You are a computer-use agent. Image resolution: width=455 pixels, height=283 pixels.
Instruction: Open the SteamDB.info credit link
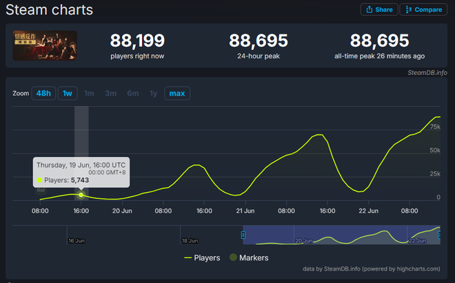[427, 73]
